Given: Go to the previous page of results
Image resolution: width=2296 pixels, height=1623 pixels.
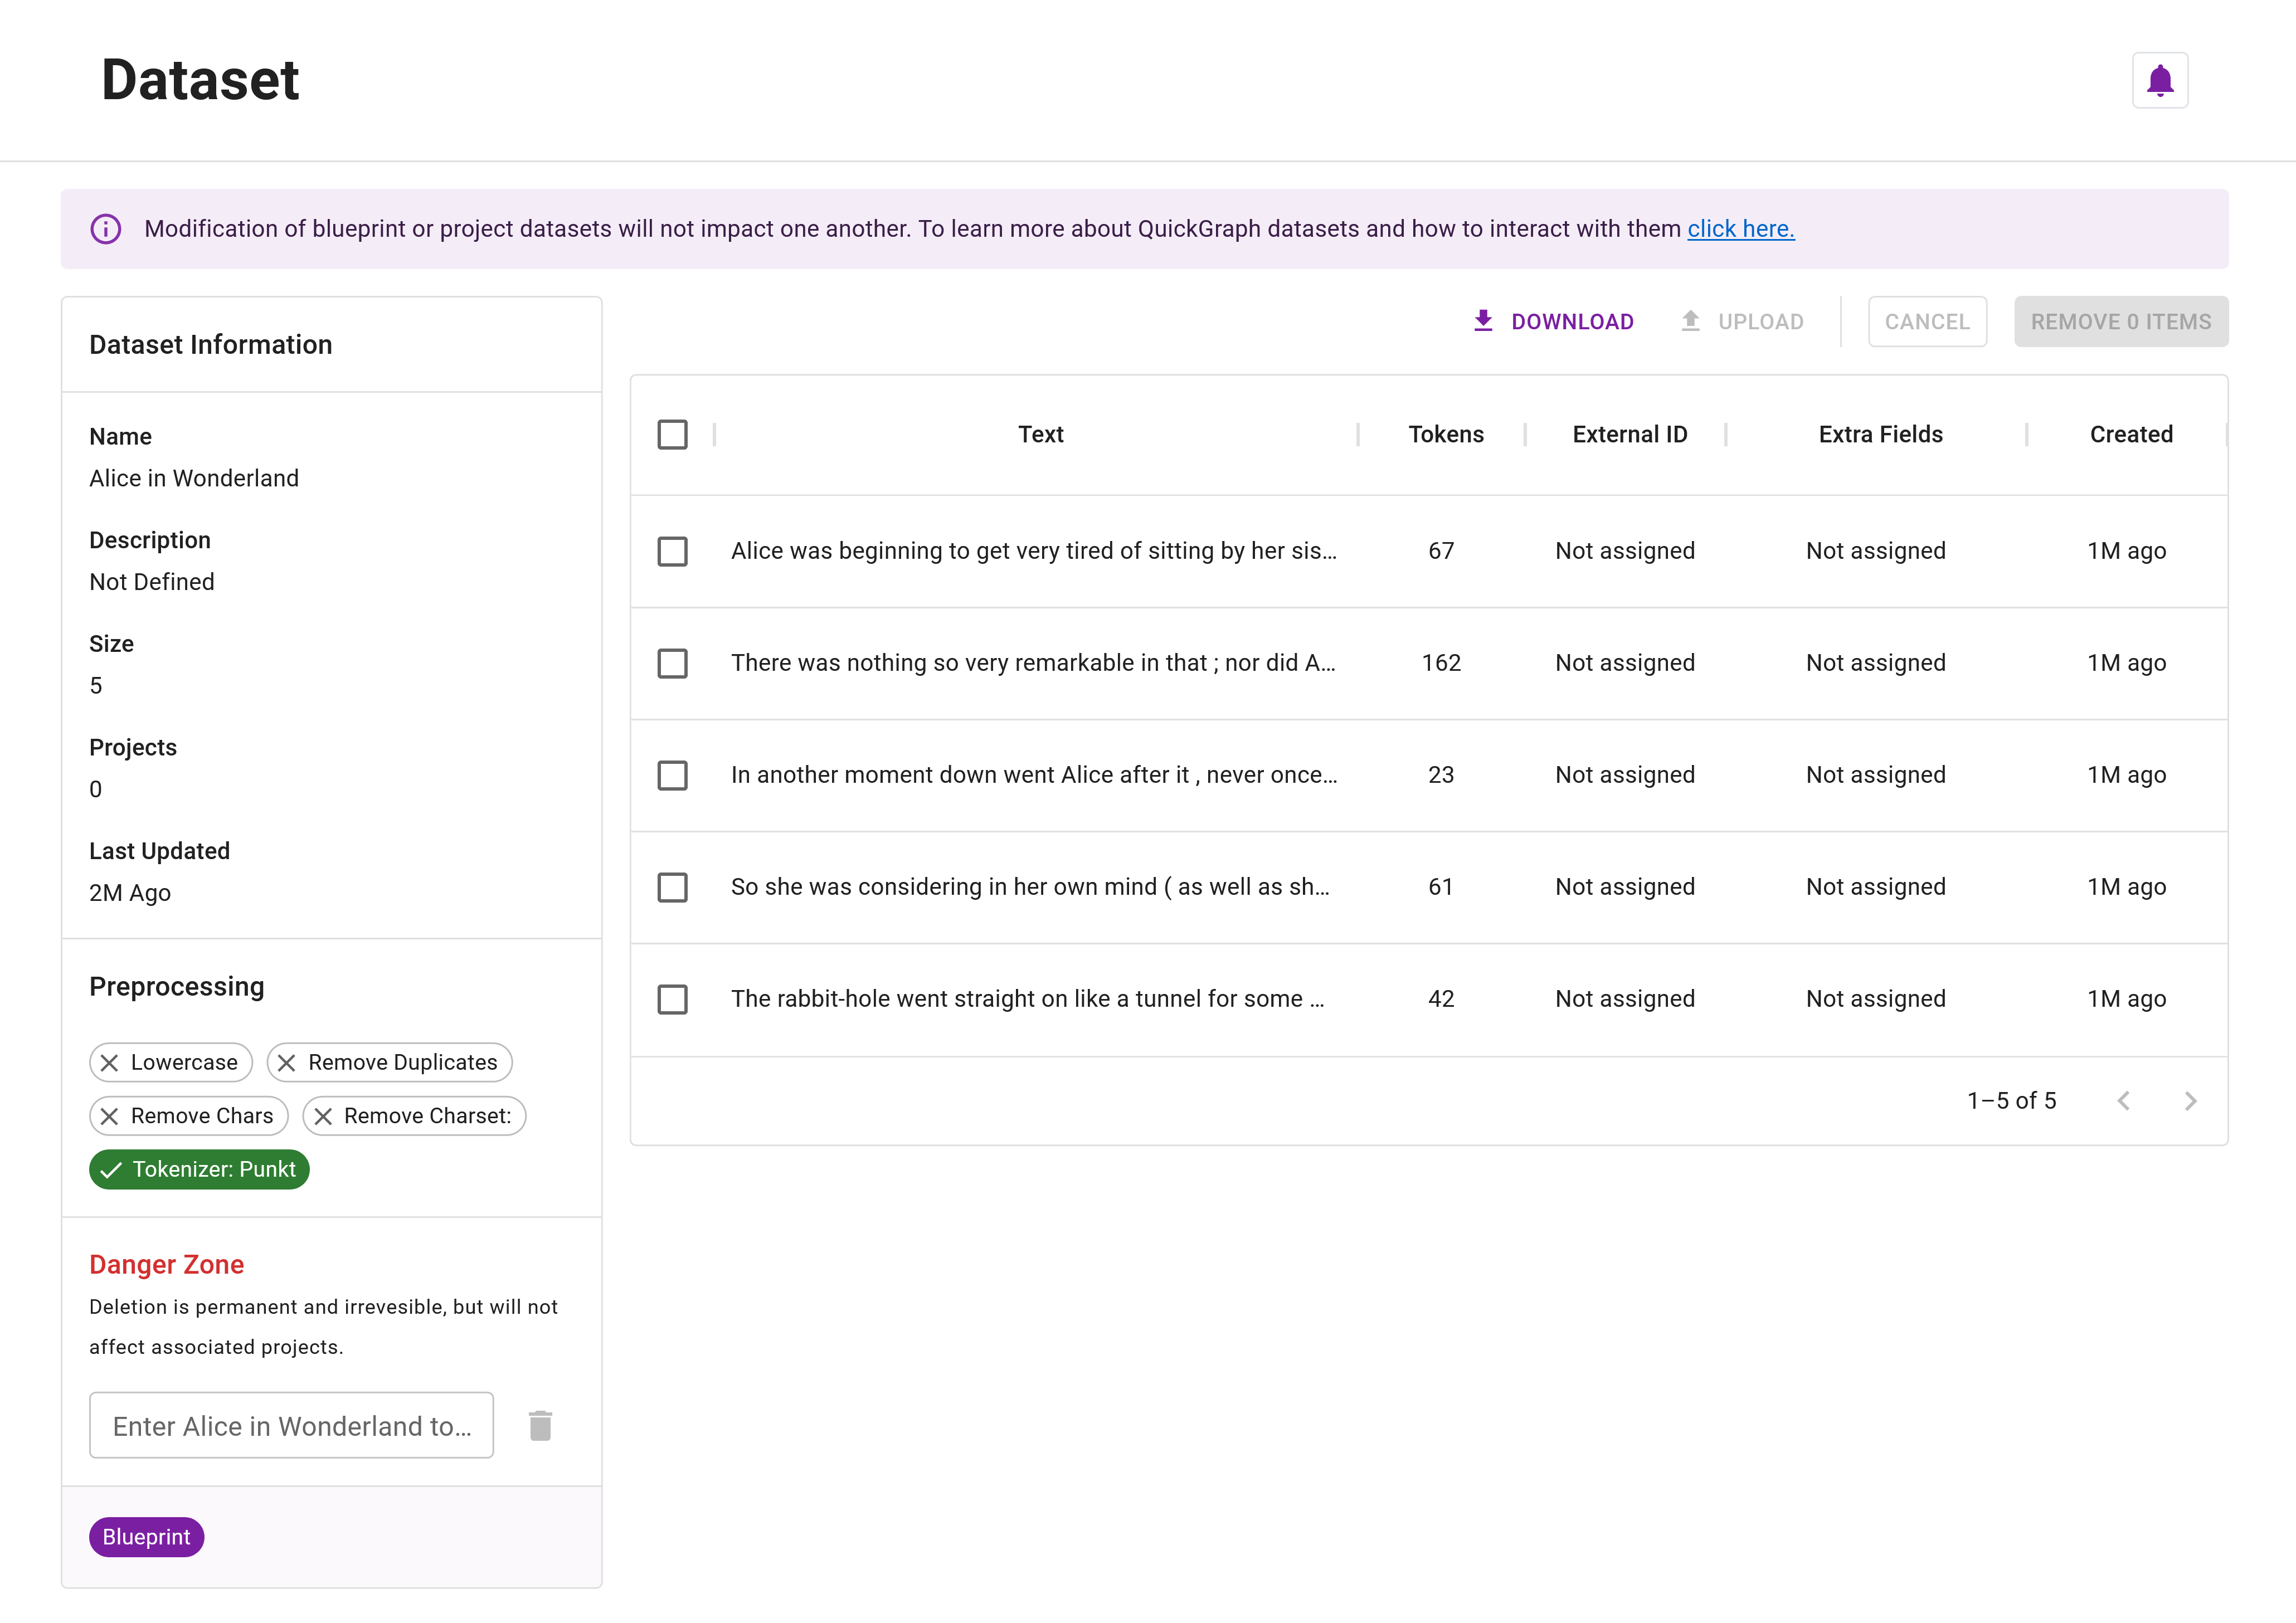Looking at the screenshot, I should click(x=2124, y=1101).
